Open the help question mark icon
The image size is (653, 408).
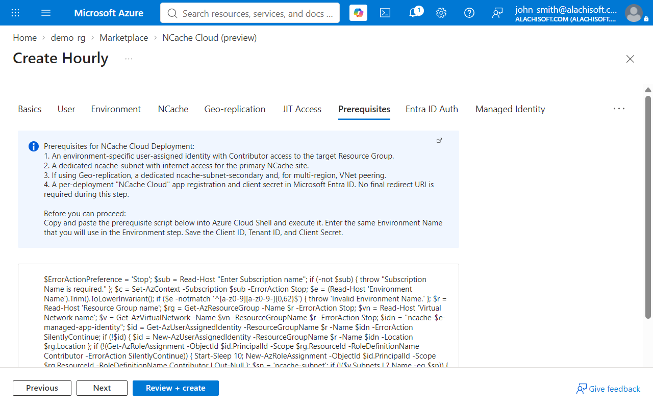(469, 13)
